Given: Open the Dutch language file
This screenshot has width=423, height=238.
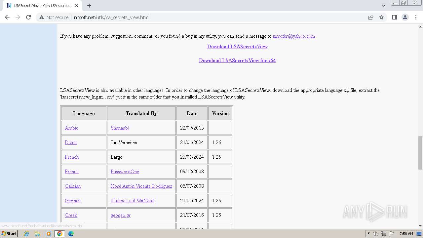Looking at the screenshot, I should (x=71, y=142).
